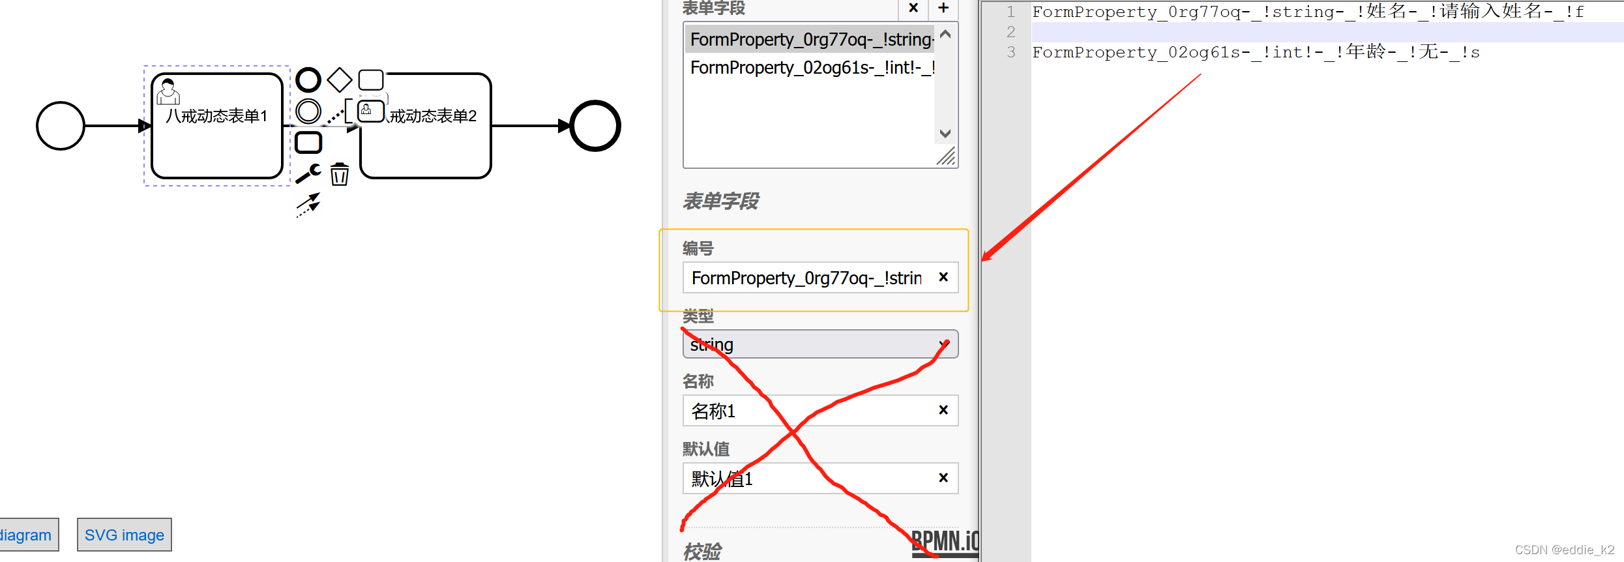Clear the 默认值 field value
This screenshot has height=562, width=1624.
[943, 478]
